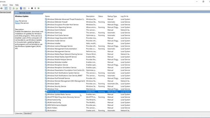This screenshot has width=210, height=118.
Task: Click the Windows Defender Firewall gear icon
Action: (x=46, y=22)
